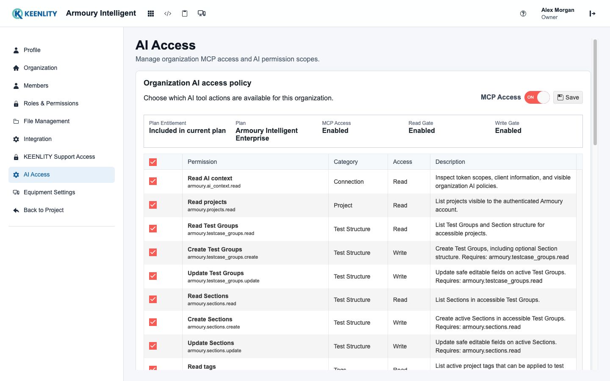
Task: Uncheck the Update Sections permission
Action: pyautogui.click(x=153, y=346)
